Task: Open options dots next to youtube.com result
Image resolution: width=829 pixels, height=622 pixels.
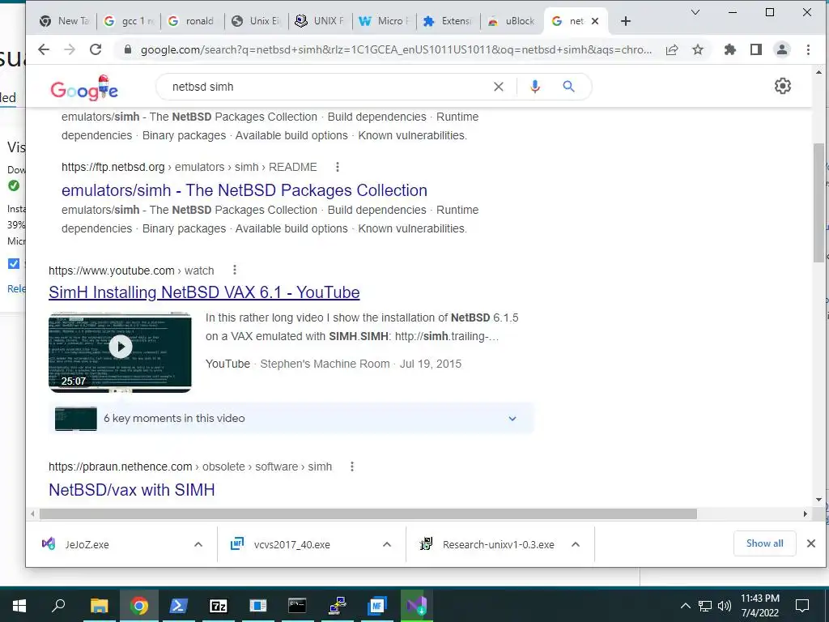Action: (235, 271)
